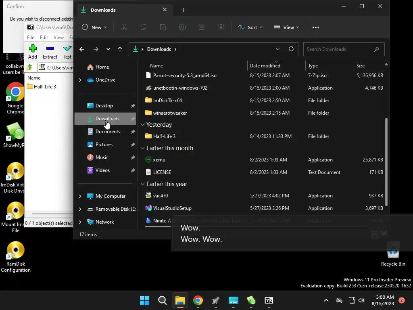
Task: Click the search magnifier in Search Downloads
Action: click(376, 49)
